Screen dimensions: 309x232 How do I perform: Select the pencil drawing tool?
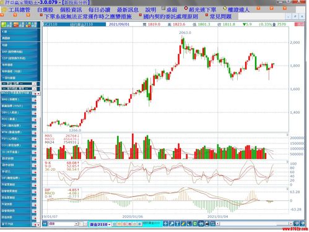point(183,224)
